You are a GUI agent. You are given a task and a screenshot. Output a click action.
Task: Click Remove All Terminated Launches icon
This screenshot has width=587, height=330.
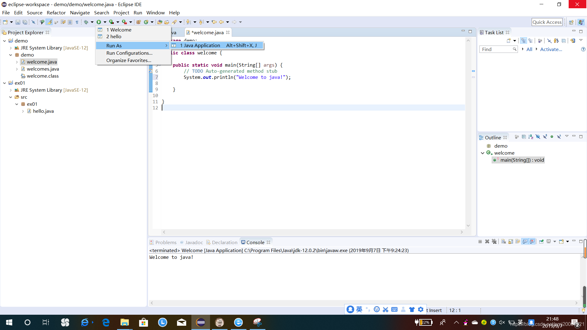(x=494, y=242)
